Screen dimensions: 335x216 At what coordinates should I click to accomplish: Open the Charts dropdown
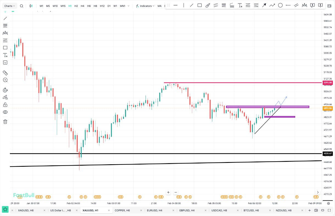[10, 6]
